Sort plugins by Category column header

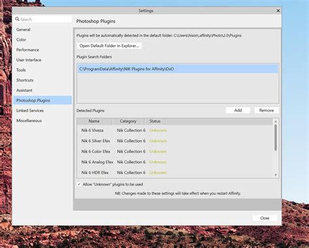[x=128, y=121]
